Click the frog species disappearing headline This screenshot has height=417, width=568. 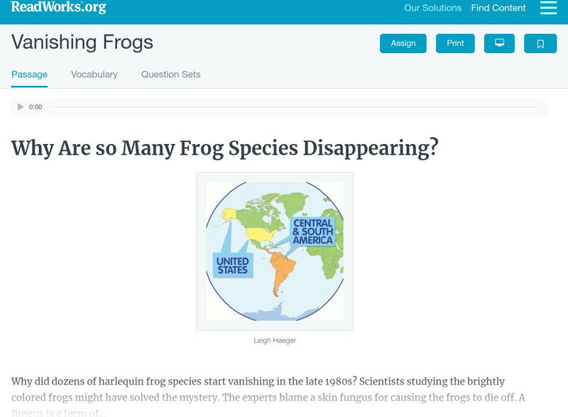click(x=225, y=148)
